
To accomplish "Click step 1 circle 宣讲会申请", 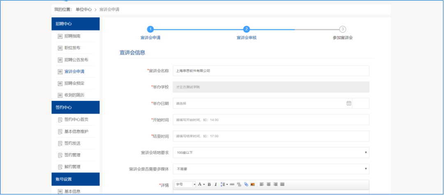I will pos(150,29).
